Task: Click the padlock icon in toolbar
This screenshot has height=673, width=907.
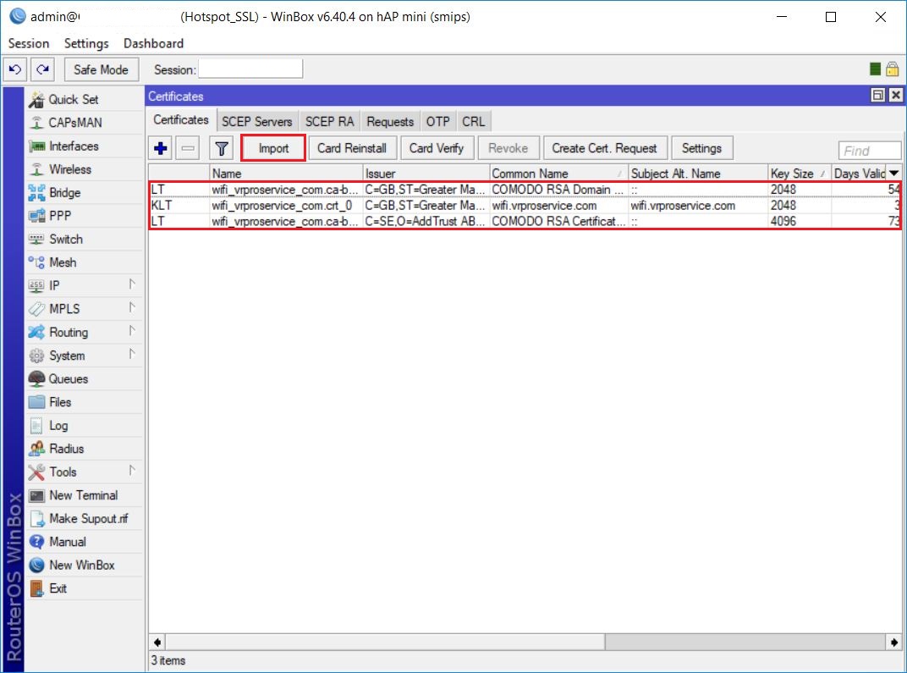Action: (893, 69)
